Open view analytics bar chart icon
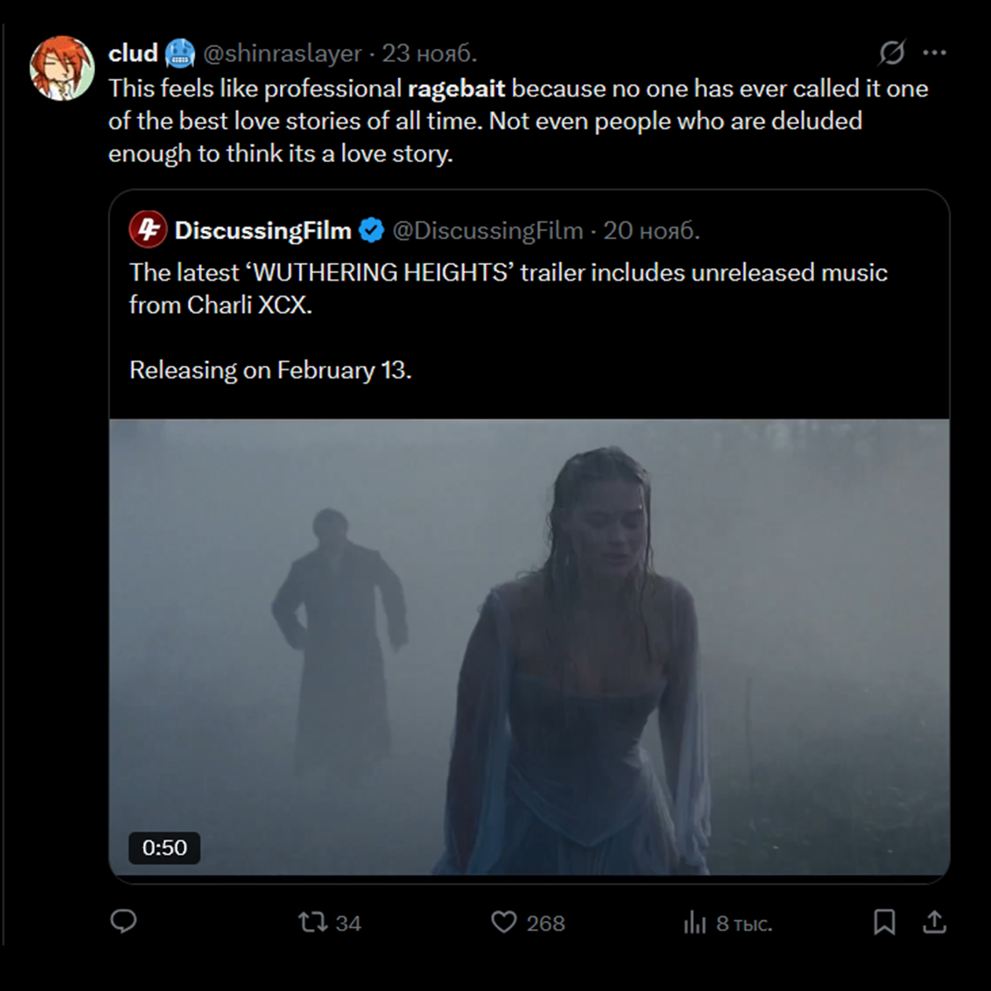 [x=695, y=922]
